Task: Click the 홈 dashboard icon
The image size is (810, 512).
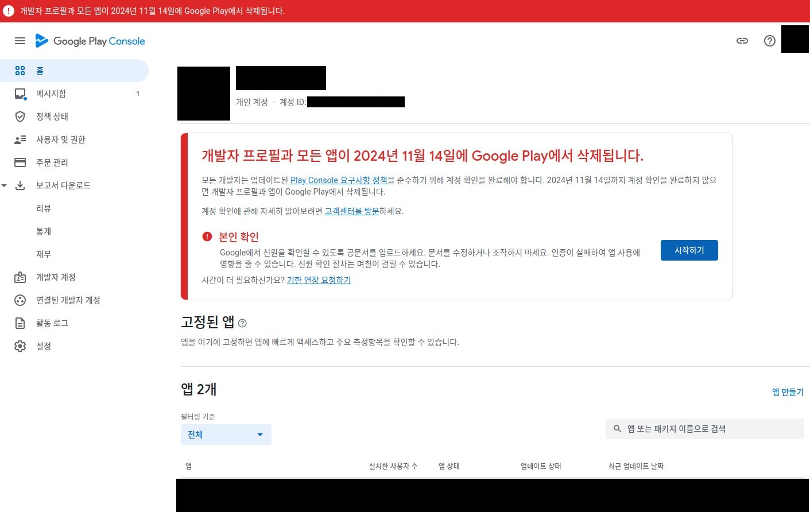Action: point(20,71)
